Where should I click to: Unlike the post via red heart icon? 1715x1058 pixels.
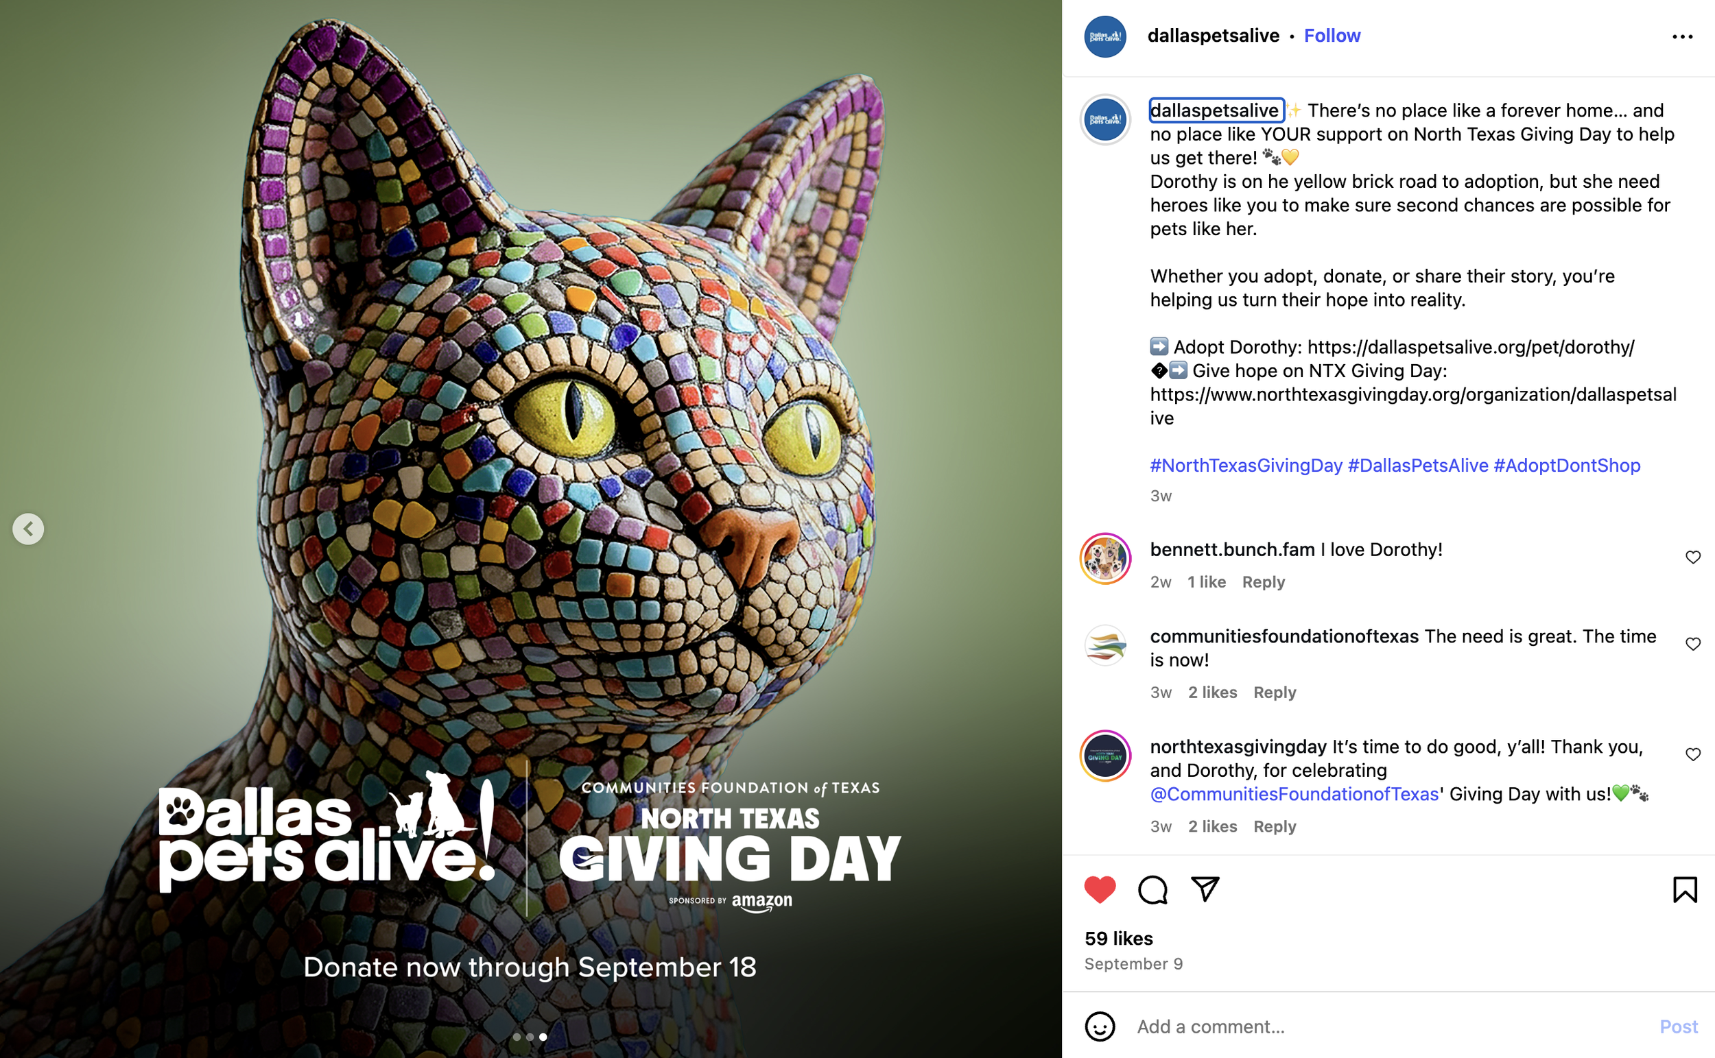[1100, 889]
